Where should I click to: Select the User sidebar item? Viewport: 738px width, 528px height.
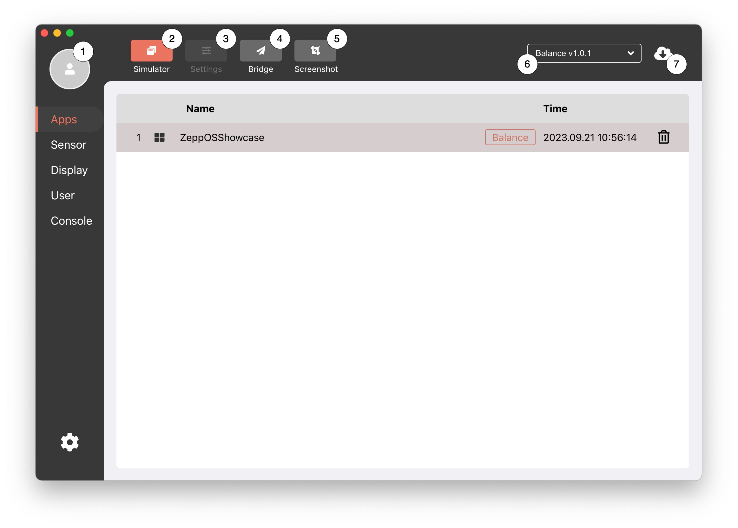(63, 196)
